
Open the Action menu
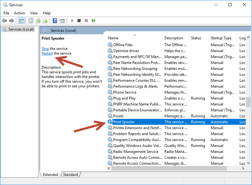point(19,13)
